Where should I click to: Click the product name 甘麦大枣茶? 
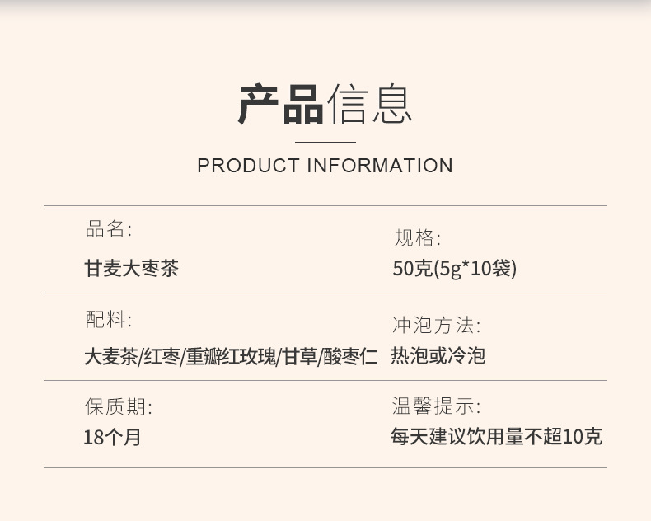click(131, 269)
